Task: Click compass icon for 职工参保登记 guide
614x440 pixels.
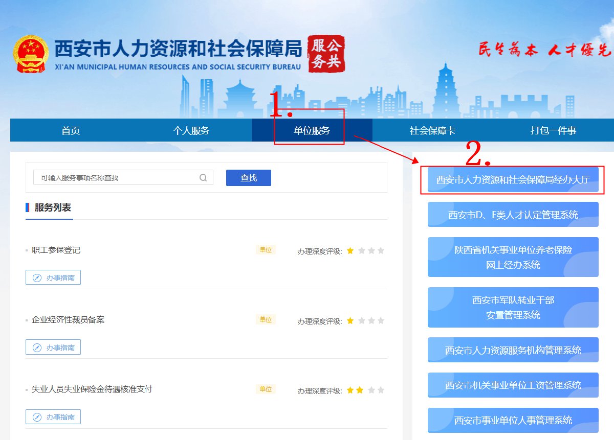Action: click(37, 277)
